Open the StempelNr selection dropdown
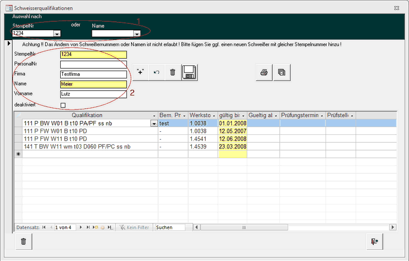409x261 pixels. (x=56, y=34)
